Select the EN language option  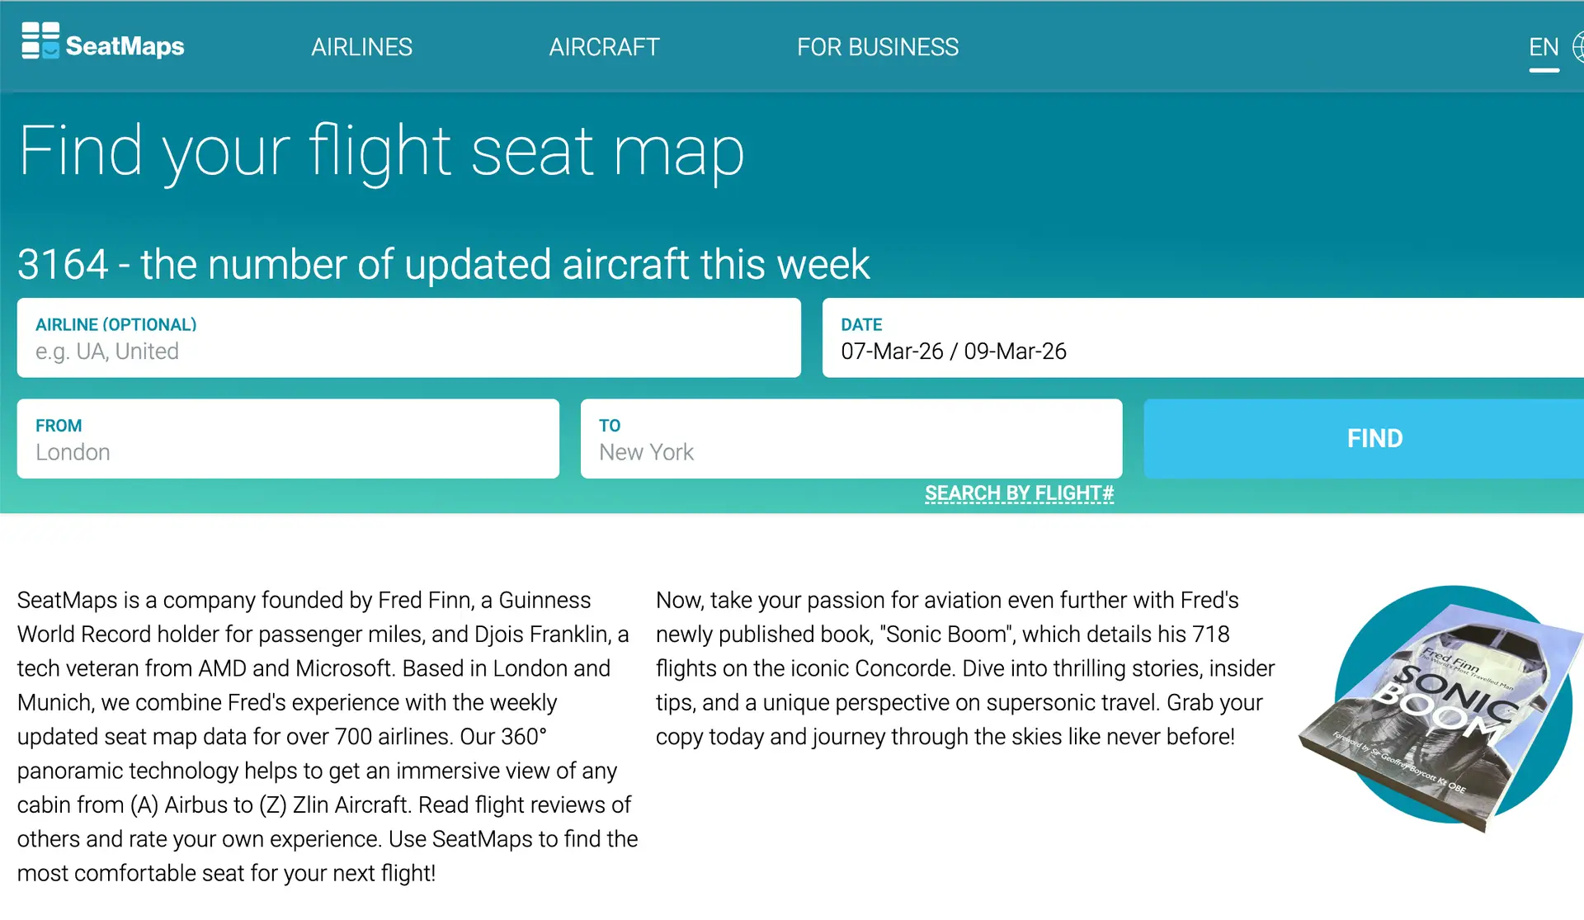1543,47
